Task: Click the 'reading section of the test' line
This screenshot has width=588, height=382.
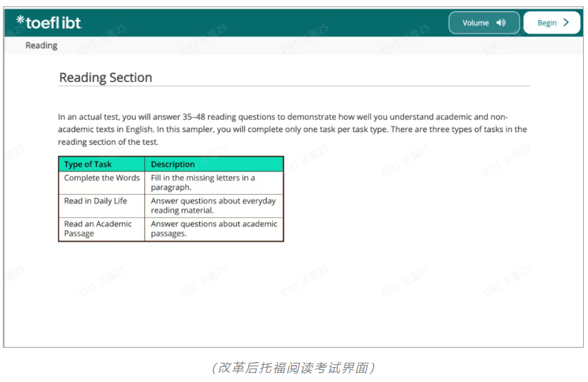Action: tap(108, 141)
